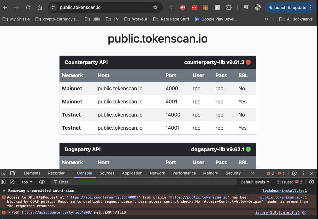Open the lockdown-install.js:1 source link
Viewport: 318px width, 219px height.
(284, 191)
